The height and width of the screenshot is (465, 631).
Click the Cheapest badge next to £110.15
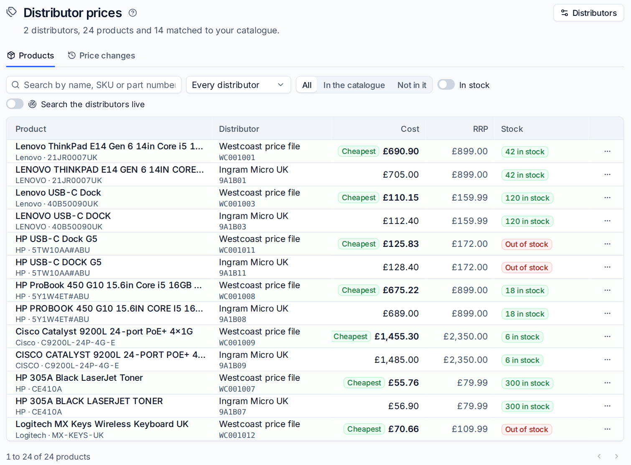click(359, 198)
